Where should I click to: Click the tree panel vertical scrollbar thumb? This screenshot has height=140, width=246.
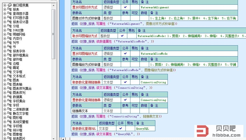tap(53, 34)
